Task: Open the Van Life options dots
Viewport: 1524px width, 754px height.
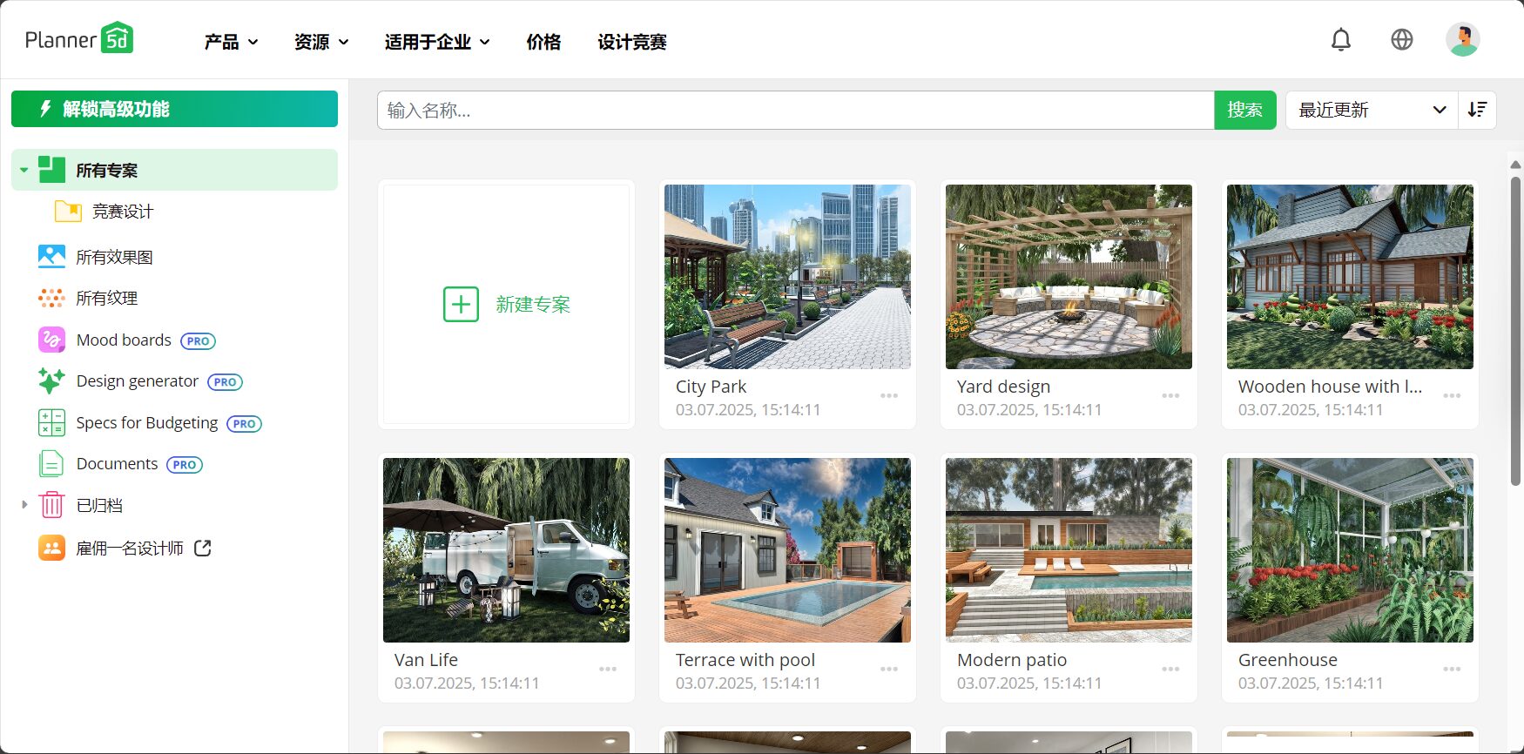Action: (x=608, y=670)
